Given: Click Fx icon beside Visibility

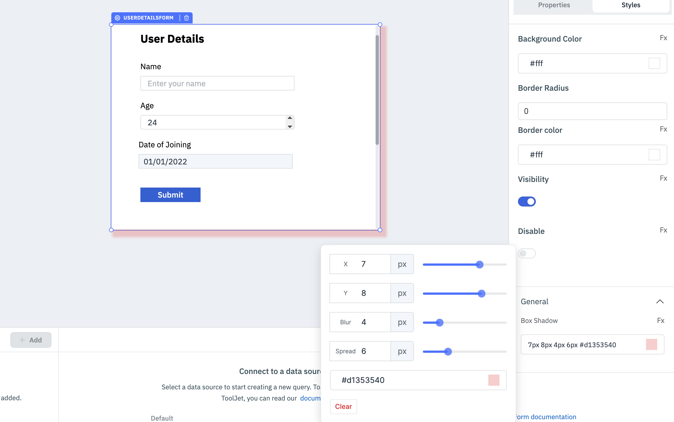Looking at the screenshot, I should click(663, 178).
